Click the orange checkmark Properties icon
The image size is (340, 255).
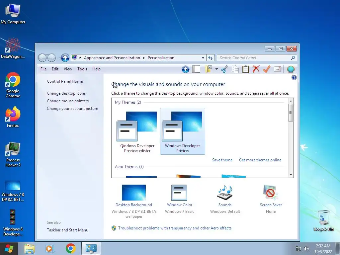pos(267,69)
